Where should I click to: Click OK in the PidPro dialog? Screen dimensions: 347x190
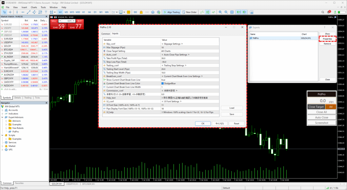click(x=203, y=124)
